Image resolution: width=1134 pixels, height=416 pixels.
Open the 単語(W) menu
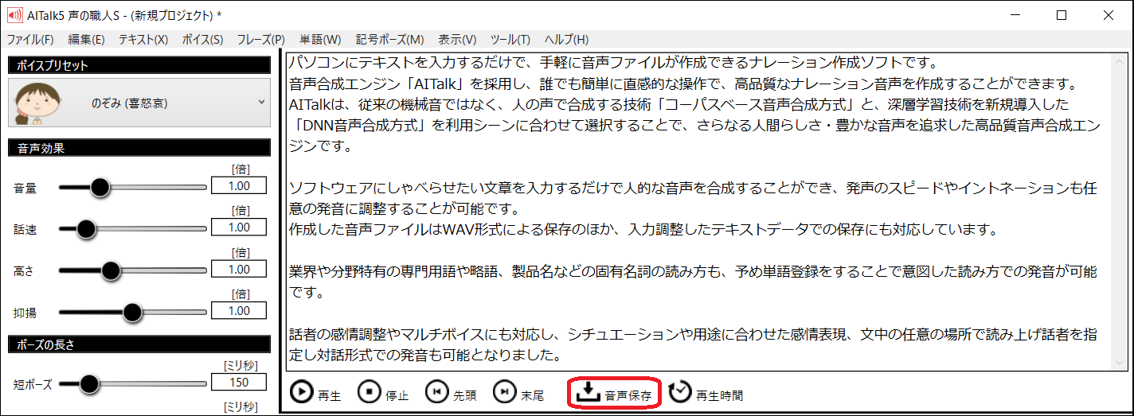[320, 39]
